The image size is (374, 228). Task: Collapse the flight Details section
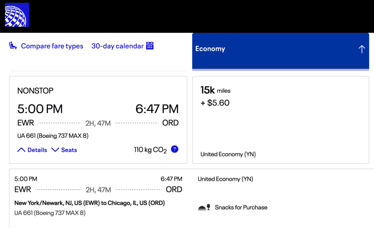[x=33, y=150]
